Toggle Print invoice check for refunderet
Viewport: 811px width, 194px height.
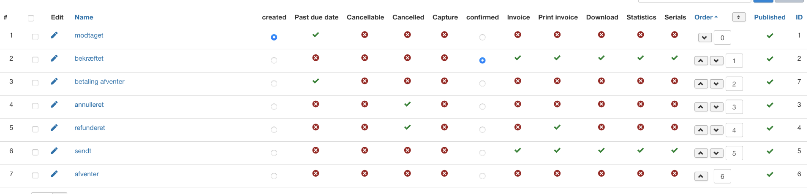click(x=557, y=127)
